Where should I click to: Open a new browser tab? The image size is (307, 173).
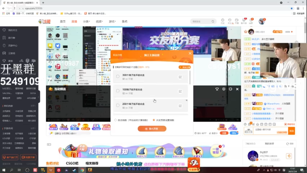tap(43, 3)
